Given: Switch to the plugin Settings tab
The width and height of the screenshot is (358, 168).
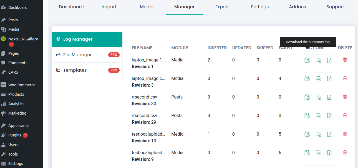Looking at the screenshot, I should [x=260, y=7].
